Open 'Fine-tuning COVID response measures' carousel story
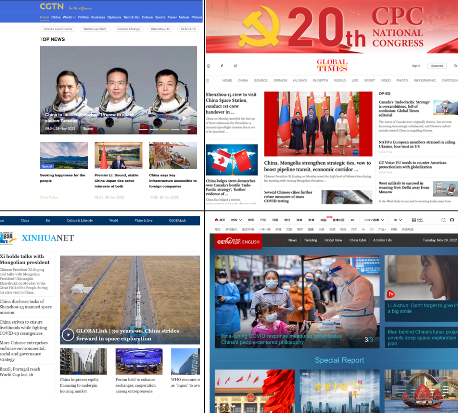458x413 pixels. tap(281, 339)
